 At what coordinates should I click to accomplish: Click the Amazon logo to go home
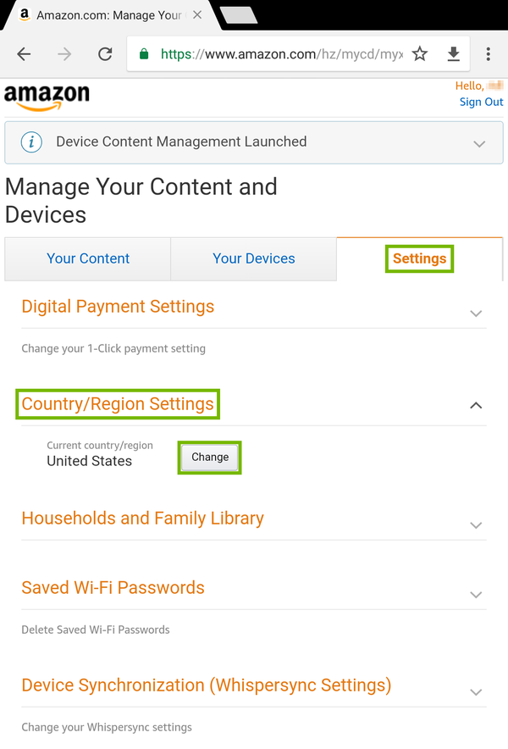point(47,97)
